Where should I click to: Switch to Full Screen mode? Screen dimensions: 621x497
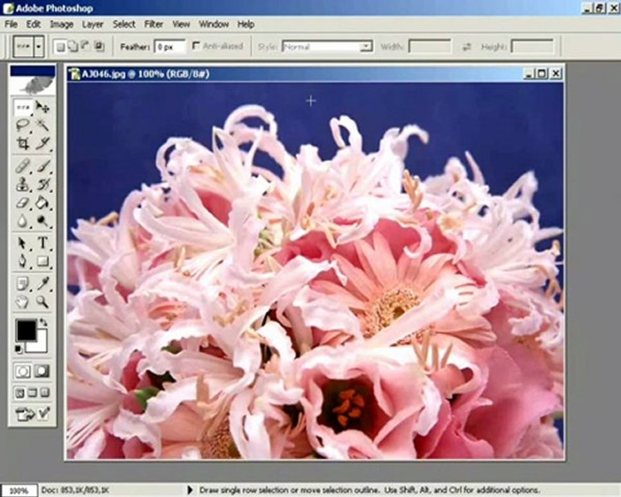tap(45, 393)
